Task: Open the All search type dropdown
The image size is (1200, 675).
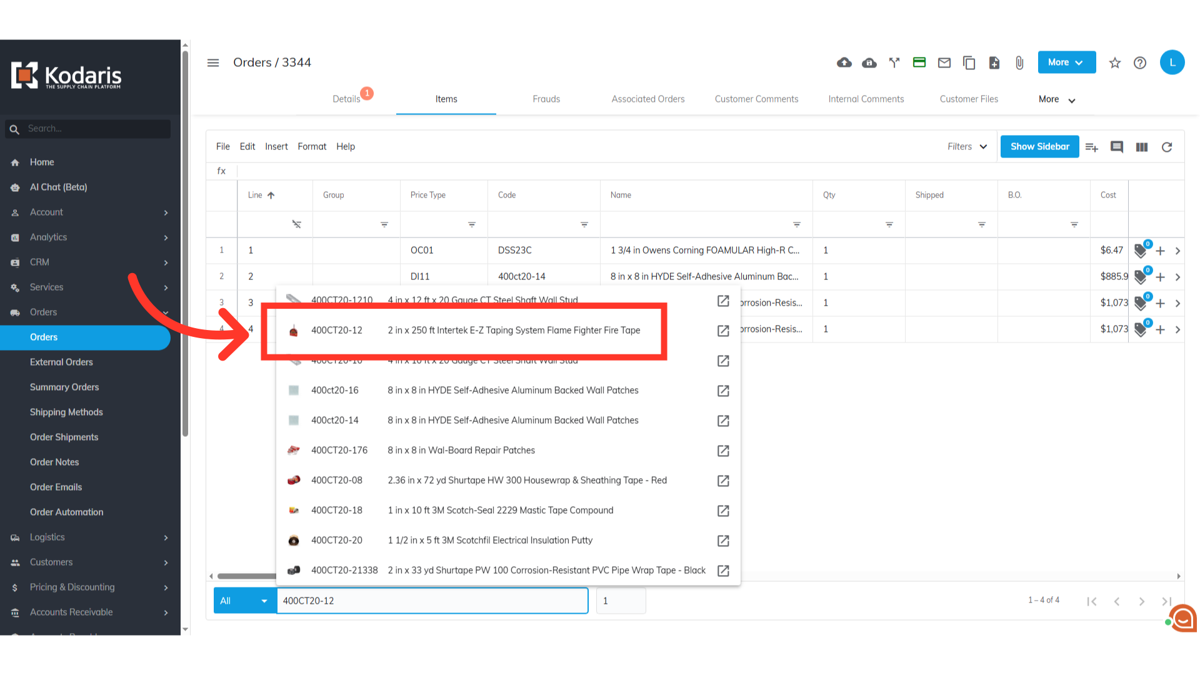Action: [x=244, y=601]
